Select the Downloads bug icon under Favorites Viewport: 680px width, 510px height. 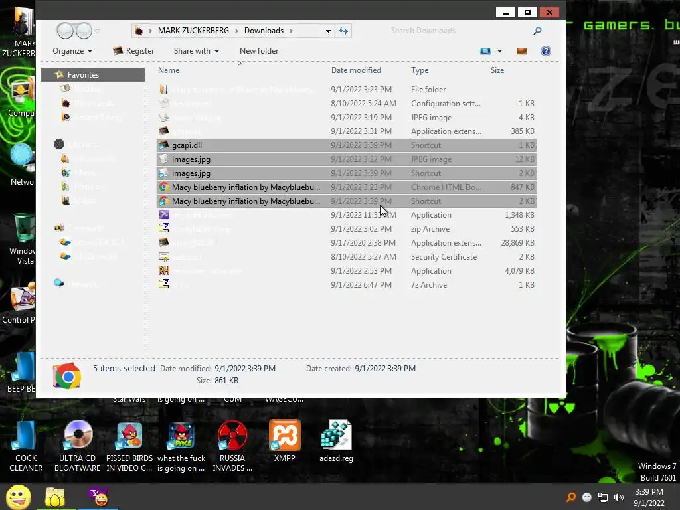pos(66,103)
